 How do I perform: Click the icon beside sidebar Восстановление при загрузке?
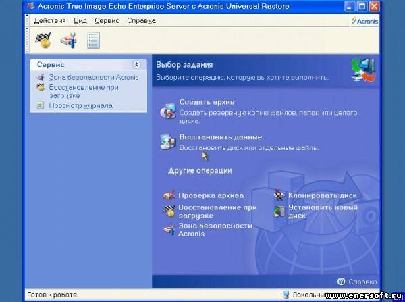point(40,87)
